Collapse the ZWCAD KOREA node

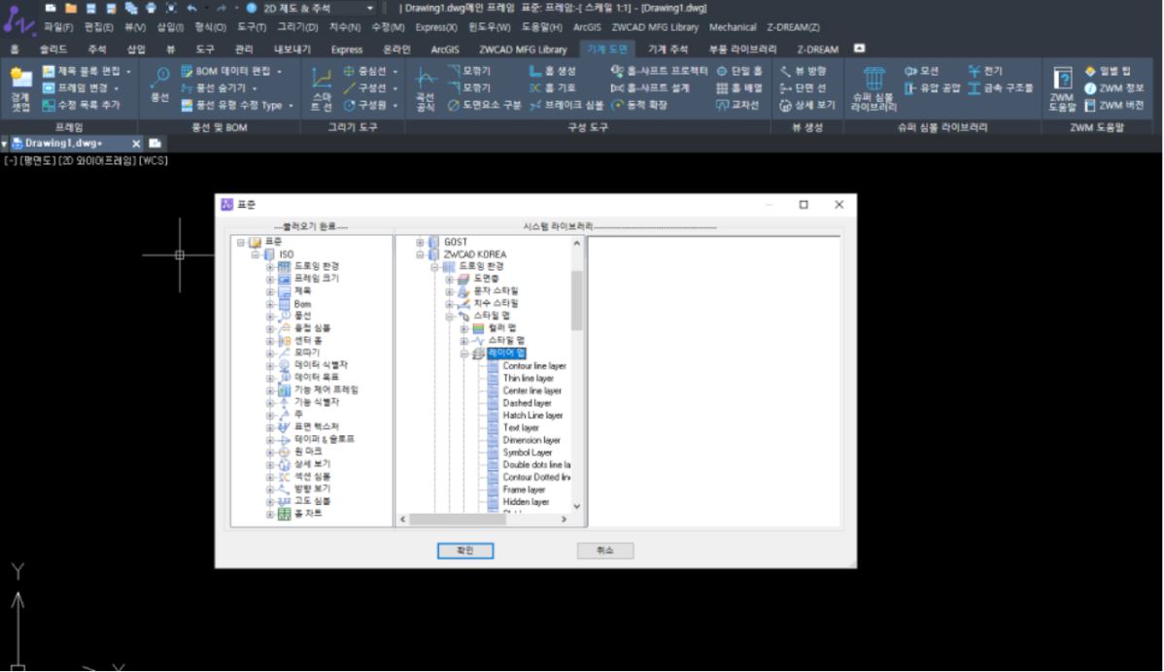tap(420, 254)
